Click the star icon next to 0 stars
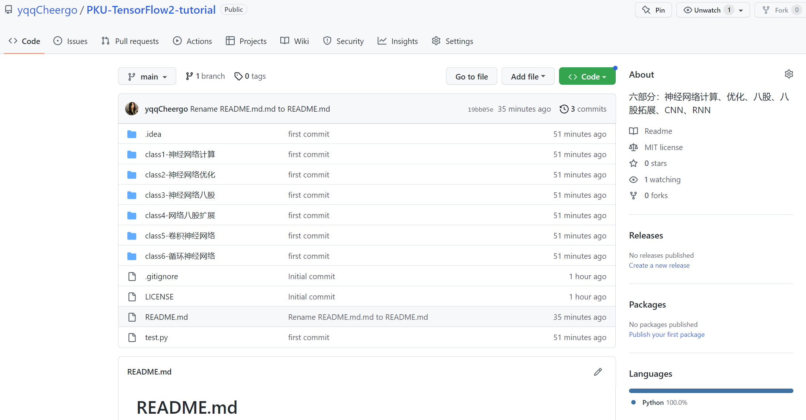 [633, 163]
